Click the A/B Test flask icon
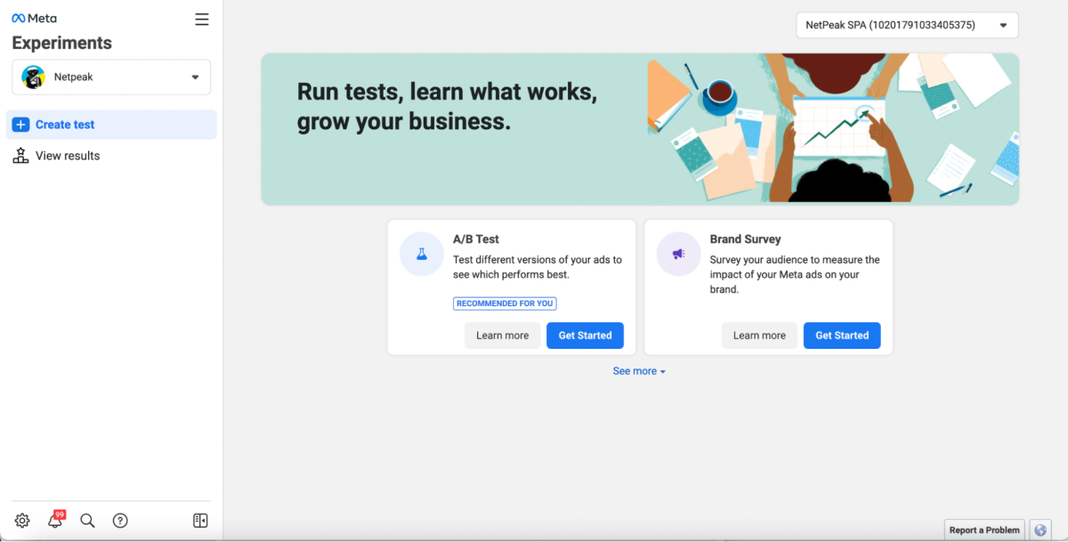Image resolution: width=1068 pixels, height=542 pixels. 422,254
